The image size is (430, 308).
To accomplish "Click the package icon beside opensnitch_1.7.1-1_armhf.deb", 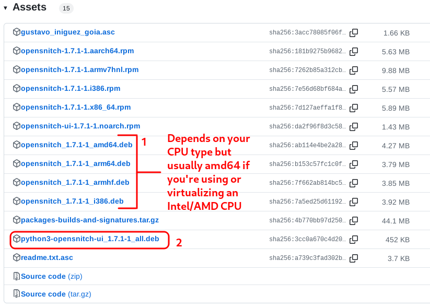I will [x=17, y=182].
